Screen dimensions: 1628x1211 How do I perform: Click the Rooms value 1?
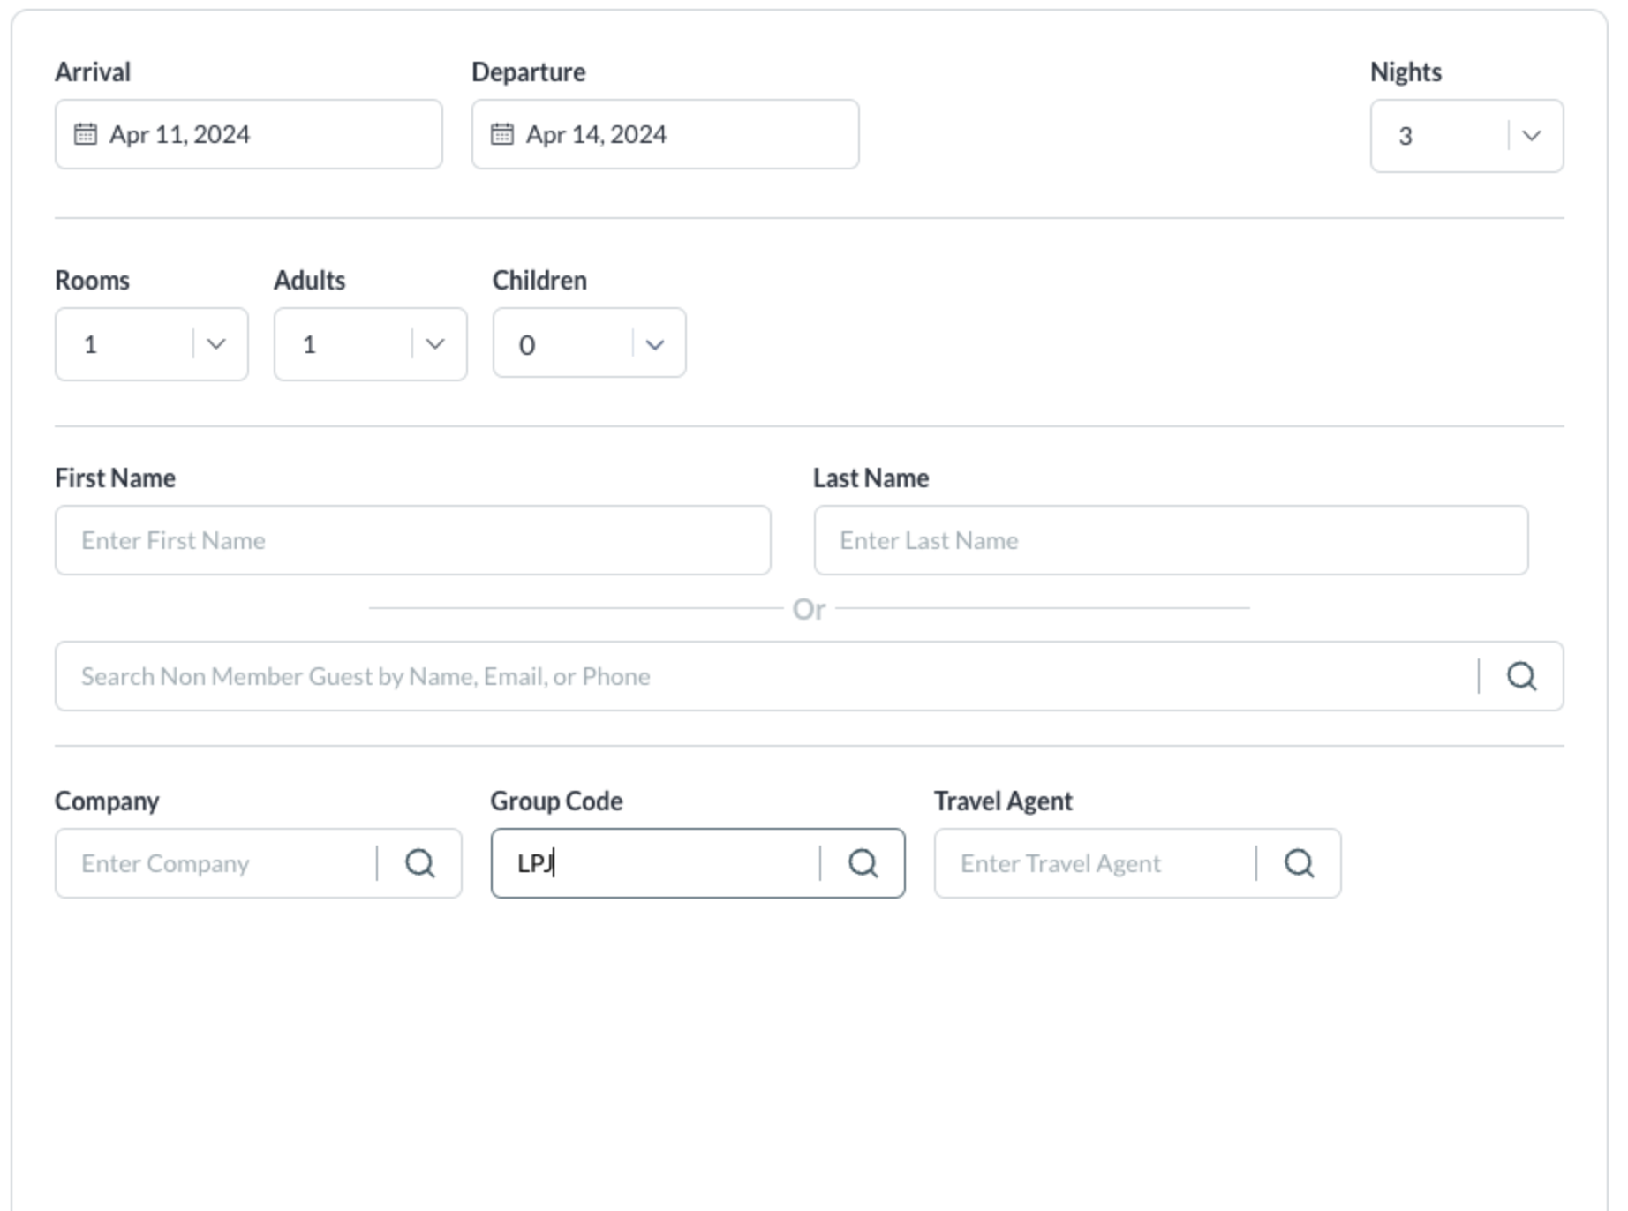click(x=91, y=344)
